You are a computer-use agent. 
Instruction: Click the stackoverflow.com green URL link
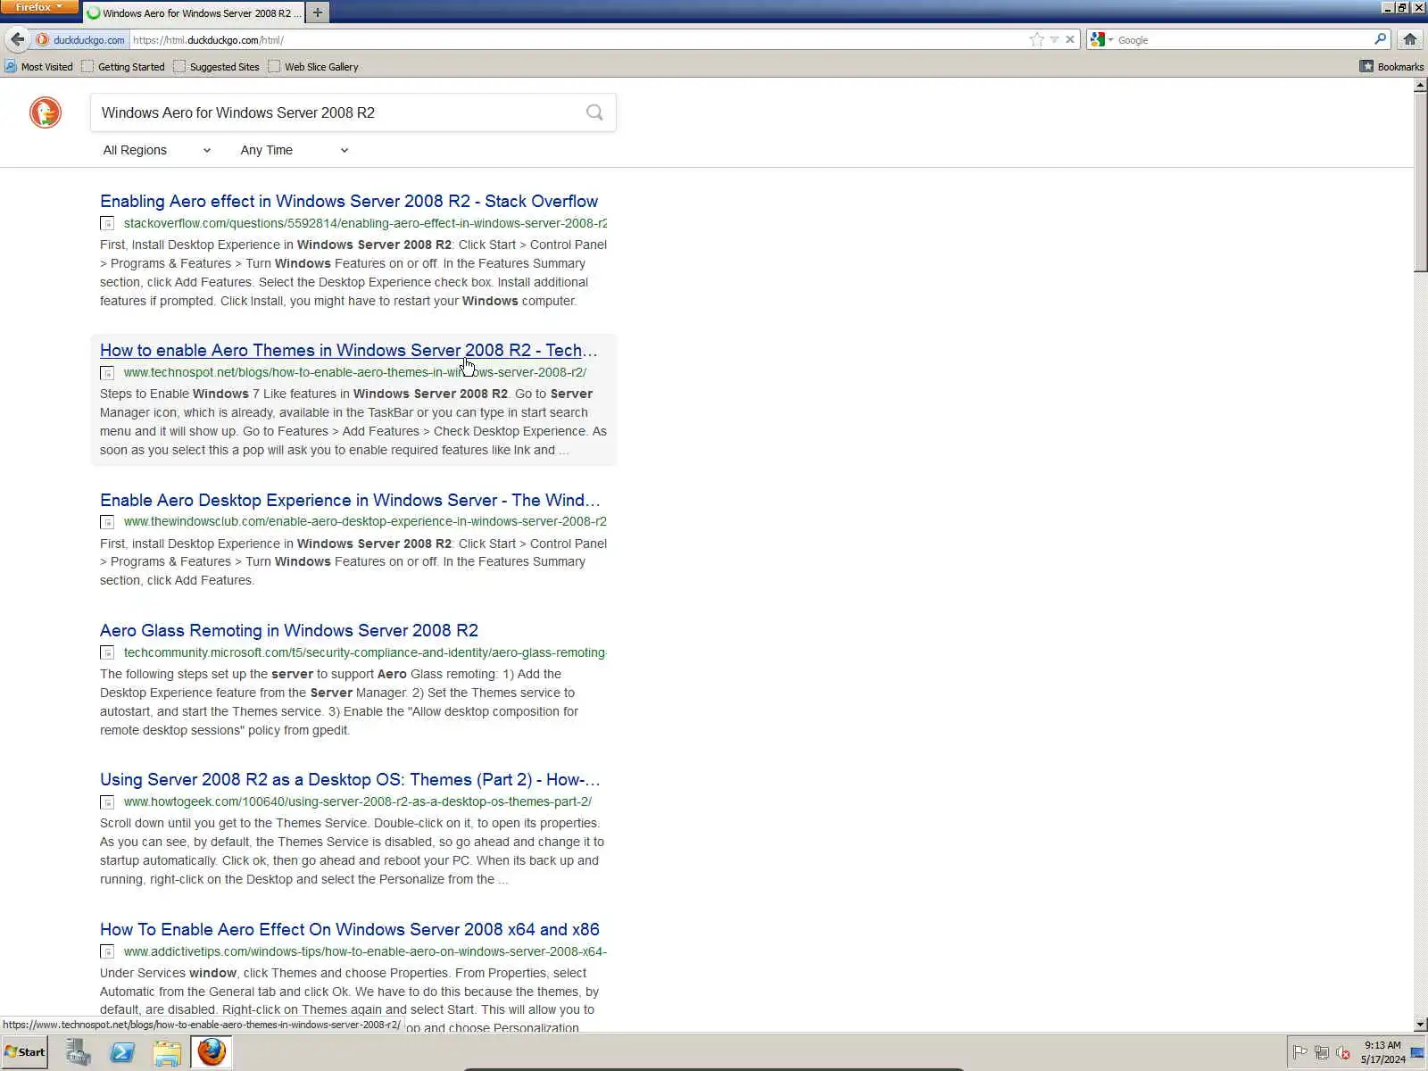(x=365, y=223)
